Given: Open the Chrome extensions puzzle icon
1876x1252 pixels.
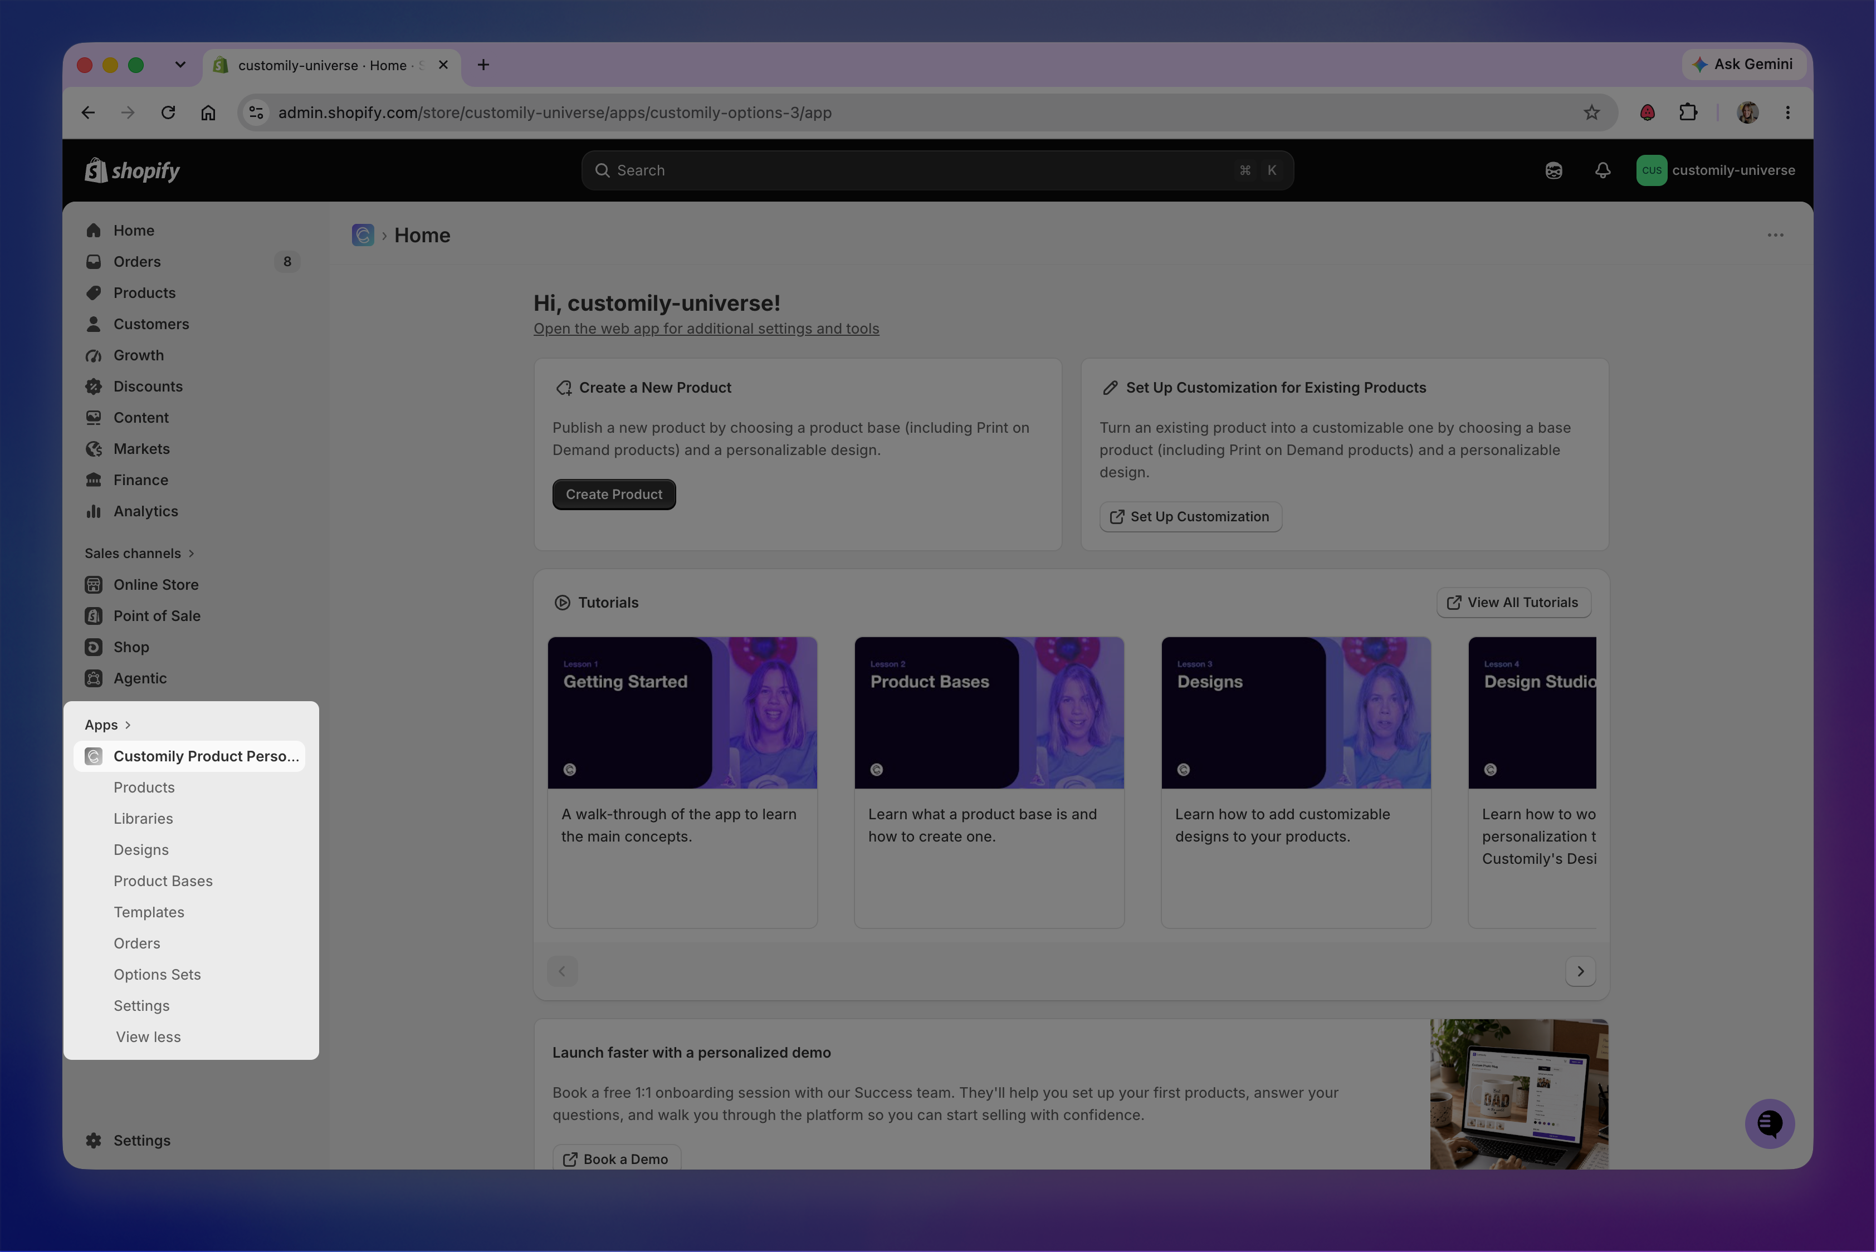Looking at the screenshot, I should pos(1688,113).
